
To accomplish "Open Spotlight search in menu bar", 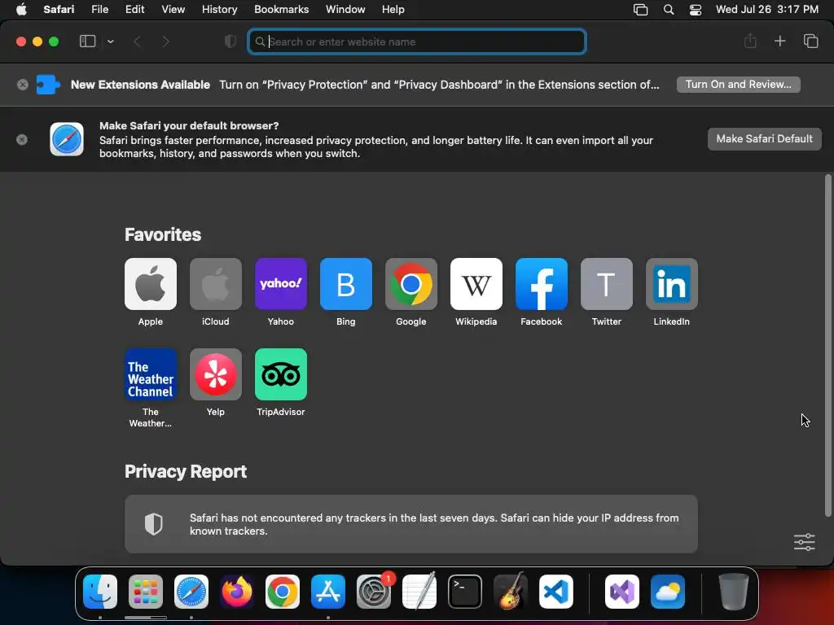I will click(x=669, y=10).
